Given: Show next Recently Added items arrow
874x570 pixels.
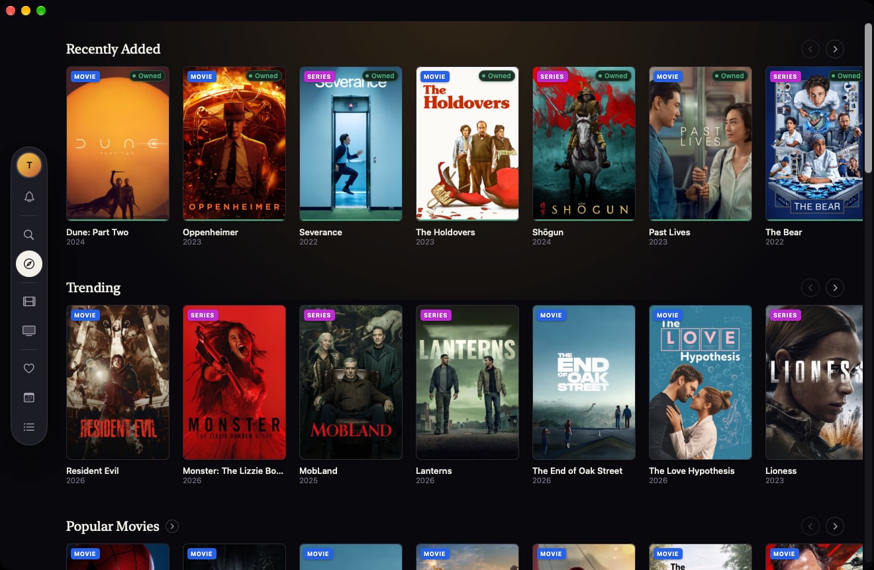Looking at the screenshot, I should click(x=835, y=49).
